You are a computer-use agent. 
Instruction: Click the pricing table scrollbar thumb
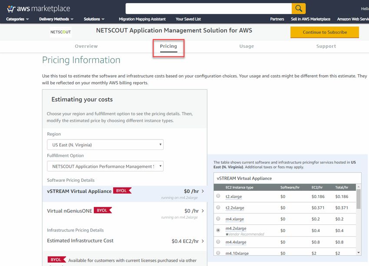(x=359, y=199)
